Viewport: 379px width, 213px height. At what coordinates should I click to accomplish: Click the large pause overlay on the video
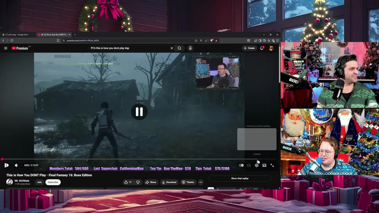tap(139, 112)
